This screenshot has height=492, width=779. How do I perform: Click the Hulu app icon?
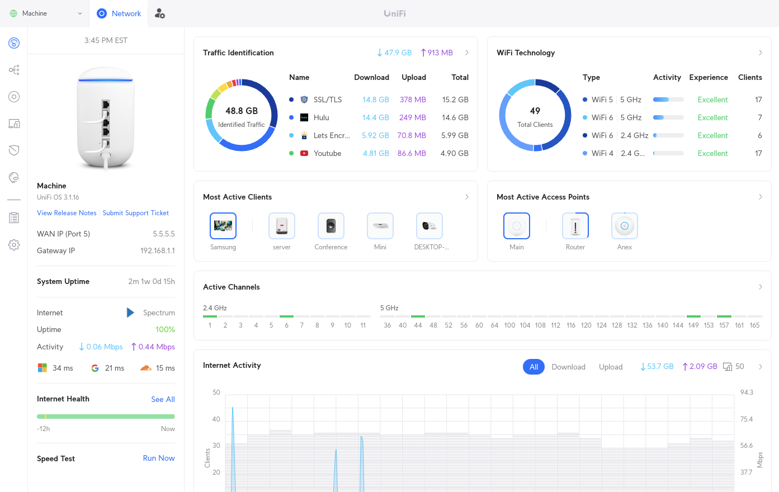304,117
